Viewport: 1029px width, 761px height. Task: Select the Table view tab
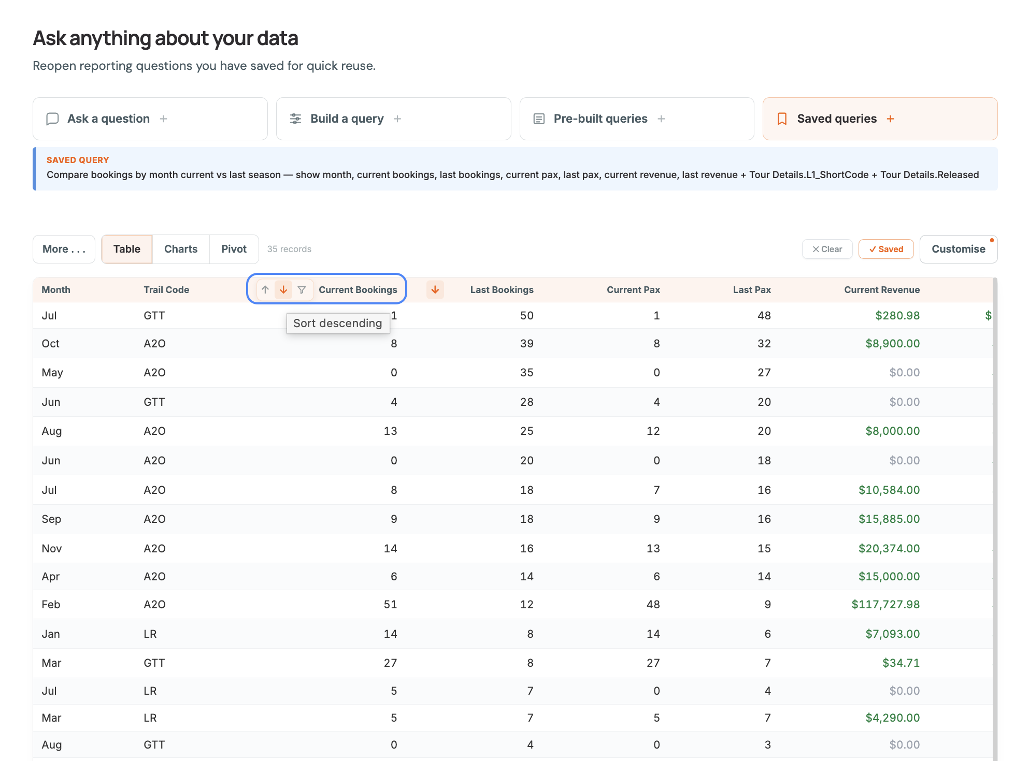coord(127,249)
